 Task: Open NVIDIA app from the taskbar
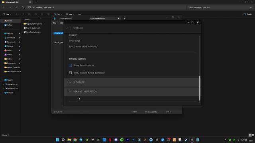[87, 140]
